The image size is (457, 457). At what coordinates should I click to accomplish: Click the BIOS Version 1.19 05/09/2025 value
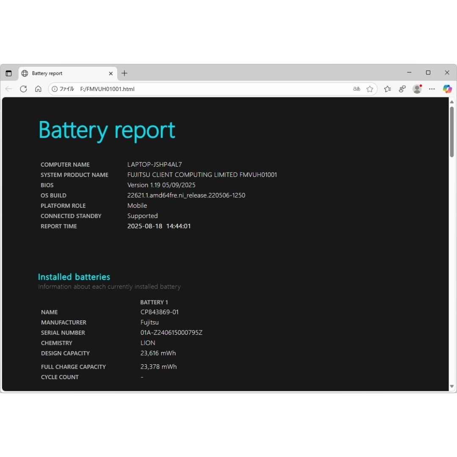[x=161, y=185]
